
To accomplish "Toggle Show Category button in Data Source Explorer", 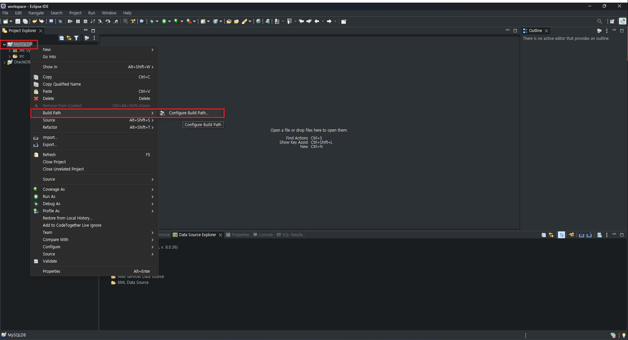I will (561, 235).
